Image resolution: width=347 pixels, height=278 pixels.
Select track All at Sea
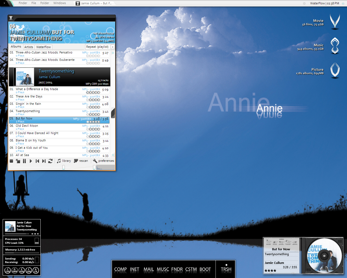tap(59, 155)
